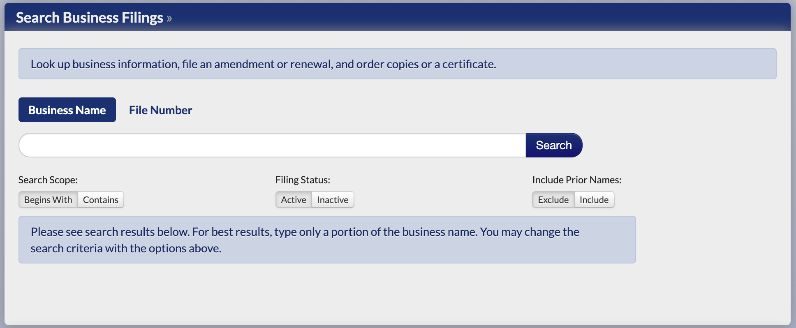The width and height of the screenshot is (796, 328).
Task: Switch to the File Number tab
Action: tap(160, 110)
